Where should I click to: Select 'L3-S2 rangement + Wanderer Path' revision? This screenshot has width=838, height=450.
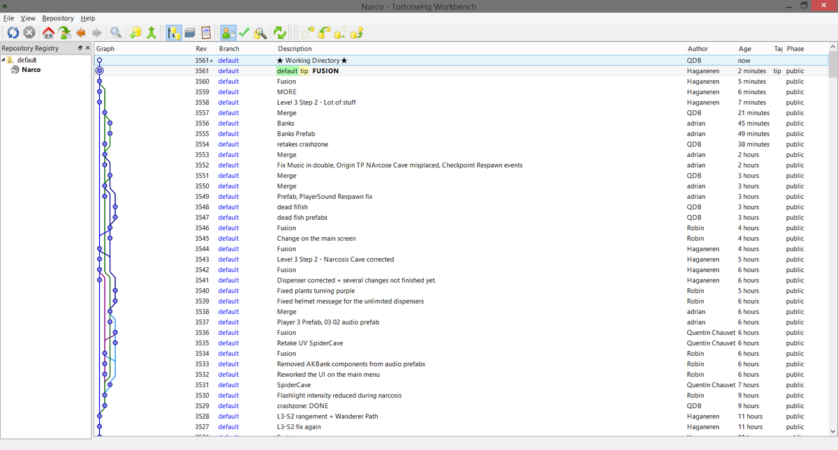click(461, 417)
